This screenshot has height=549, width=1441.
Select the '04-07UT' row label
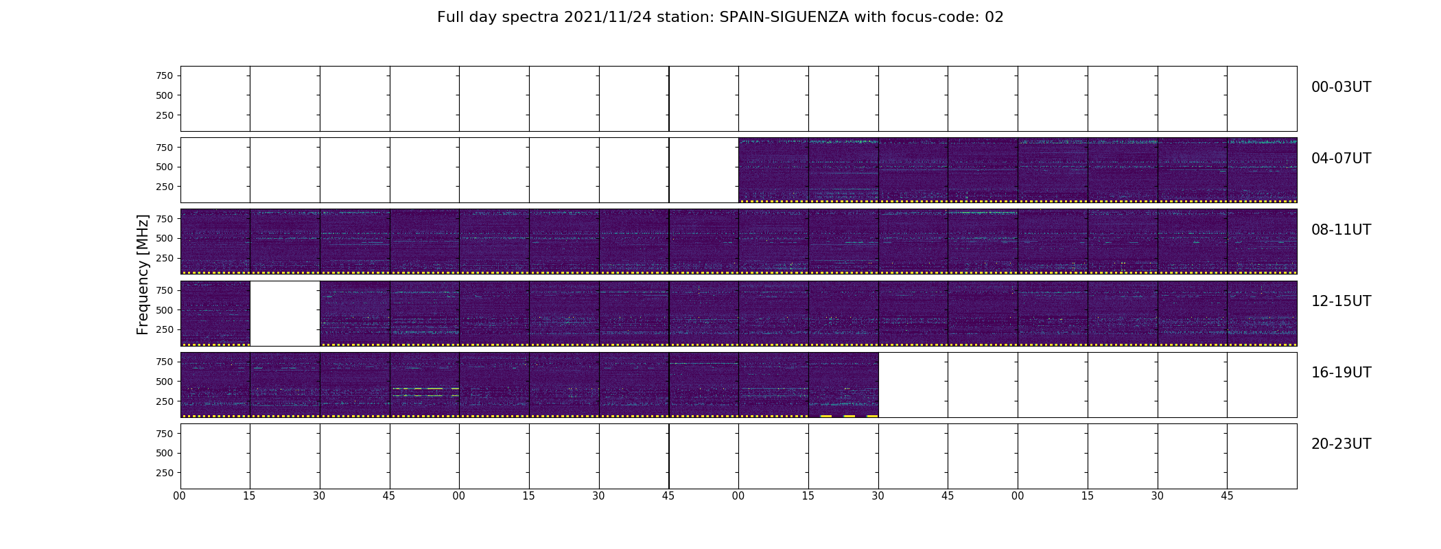click(x=1341, y=159)
